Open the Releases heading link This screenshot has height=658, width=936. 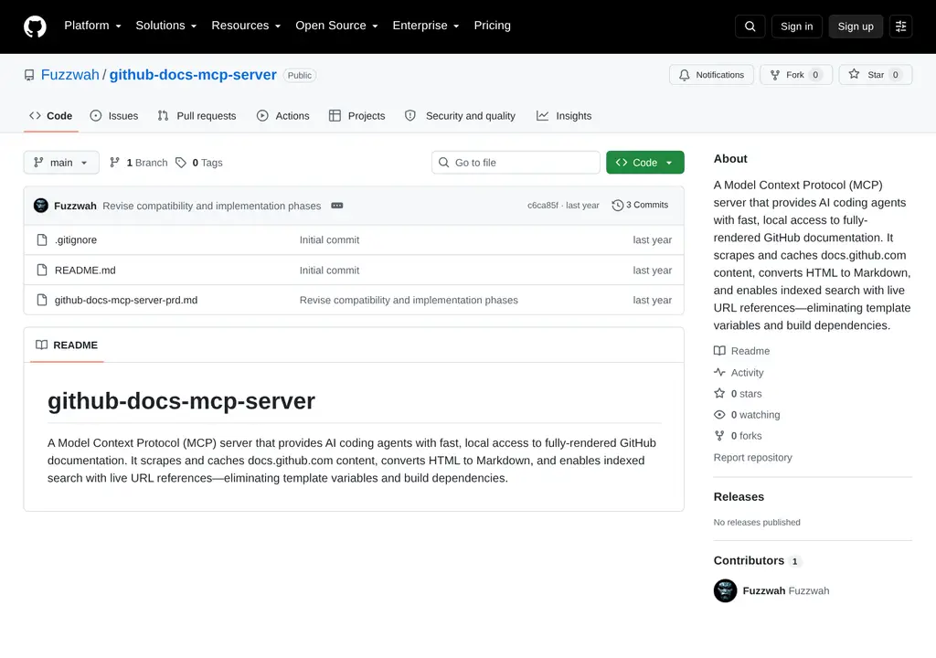click(x=739, y=497)
